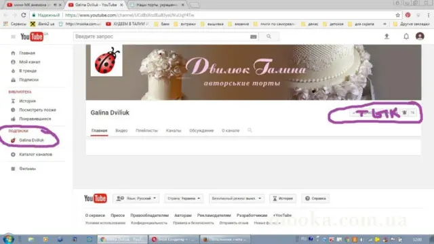Viewport: 434px width, 244px height.
Task: Click the Windows Start button
Action: (8, 239)
